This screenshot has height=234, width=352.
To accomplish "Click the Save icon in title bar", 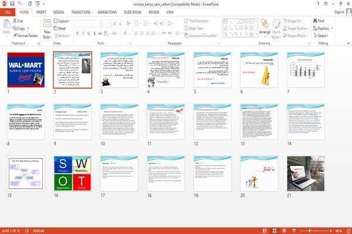I will (12, 4).
